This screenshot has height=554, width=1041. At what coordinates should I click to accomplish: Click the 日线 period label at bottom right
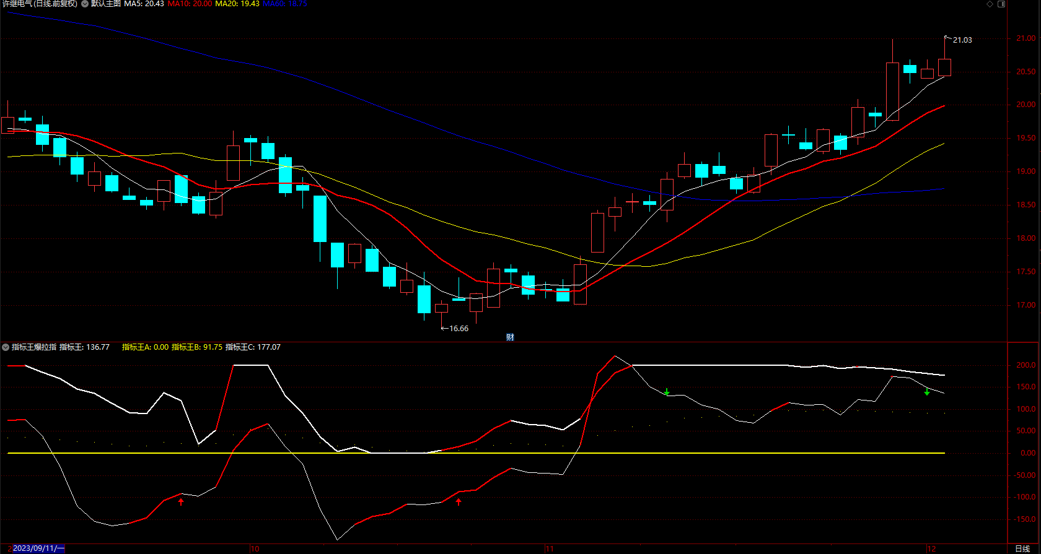1022,549
